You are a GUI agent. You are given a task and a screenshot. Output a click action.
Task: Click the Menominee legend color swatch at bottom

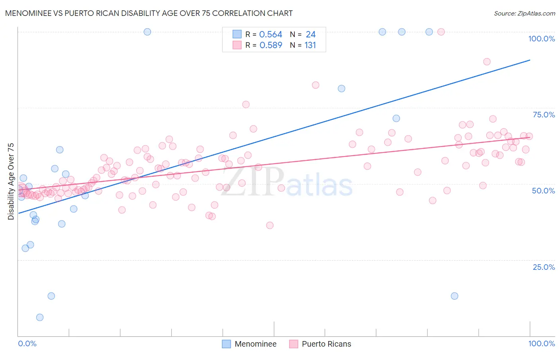pos(226,344)
